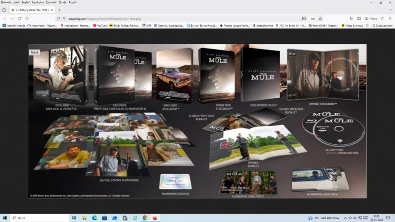The height and width of the screenshot is (222, 395).
Task: Open the Nogomania bookmark
Action: pos(42,26)
